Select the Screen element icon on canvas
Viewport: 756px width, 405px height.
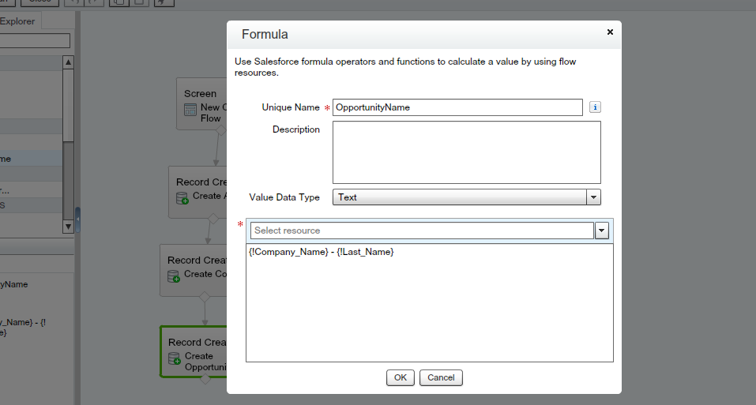pyautogui.click(x=190, y=111)
